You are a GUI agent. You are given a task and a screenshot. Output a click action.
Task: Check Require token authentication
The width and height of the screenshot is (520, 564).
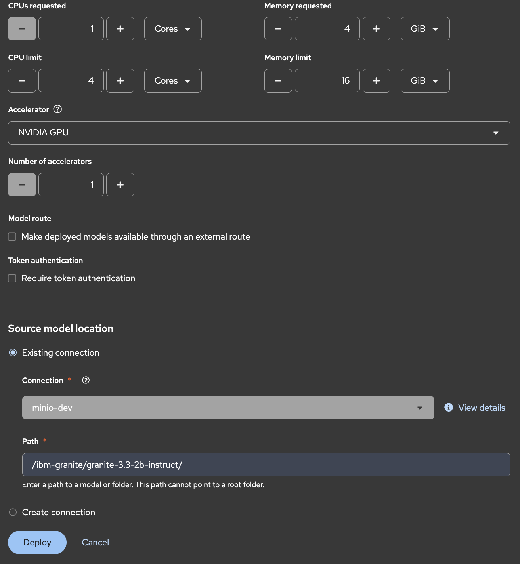pos(12,278)
